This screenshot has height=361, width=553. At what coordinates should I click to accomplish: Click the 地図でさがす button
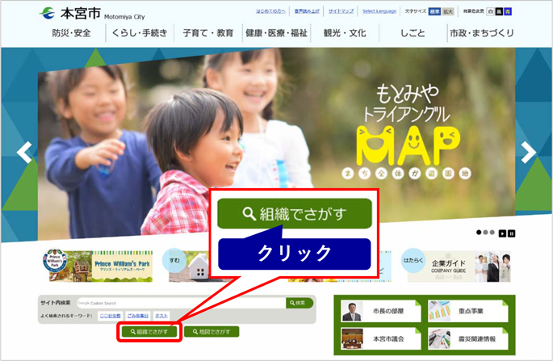[x=212, y=332]
